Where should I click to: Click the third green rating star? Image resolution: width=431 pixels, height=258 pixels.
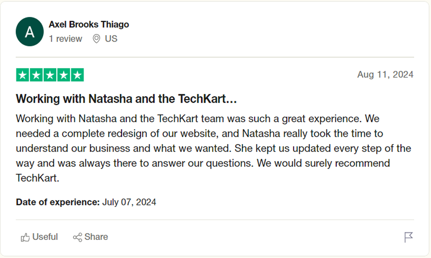coord(50,75)
